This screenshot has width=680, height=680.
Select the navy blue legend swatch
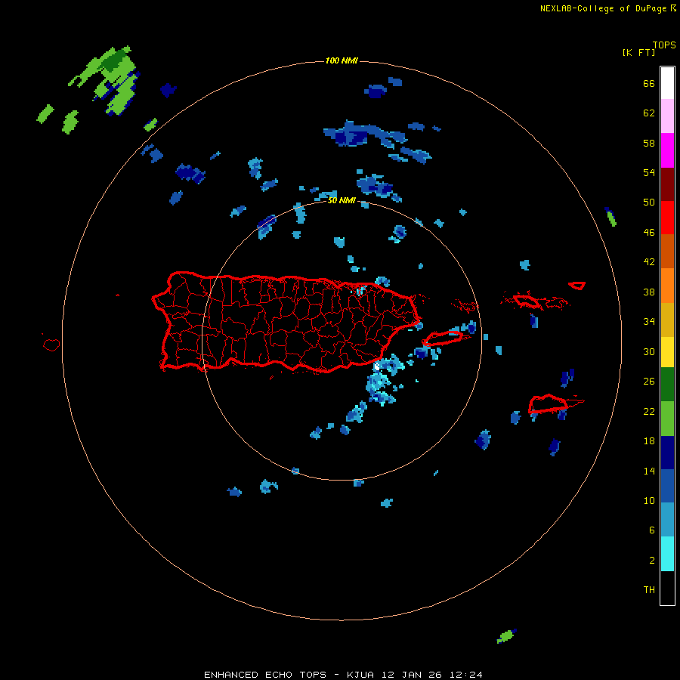(667, 453)
